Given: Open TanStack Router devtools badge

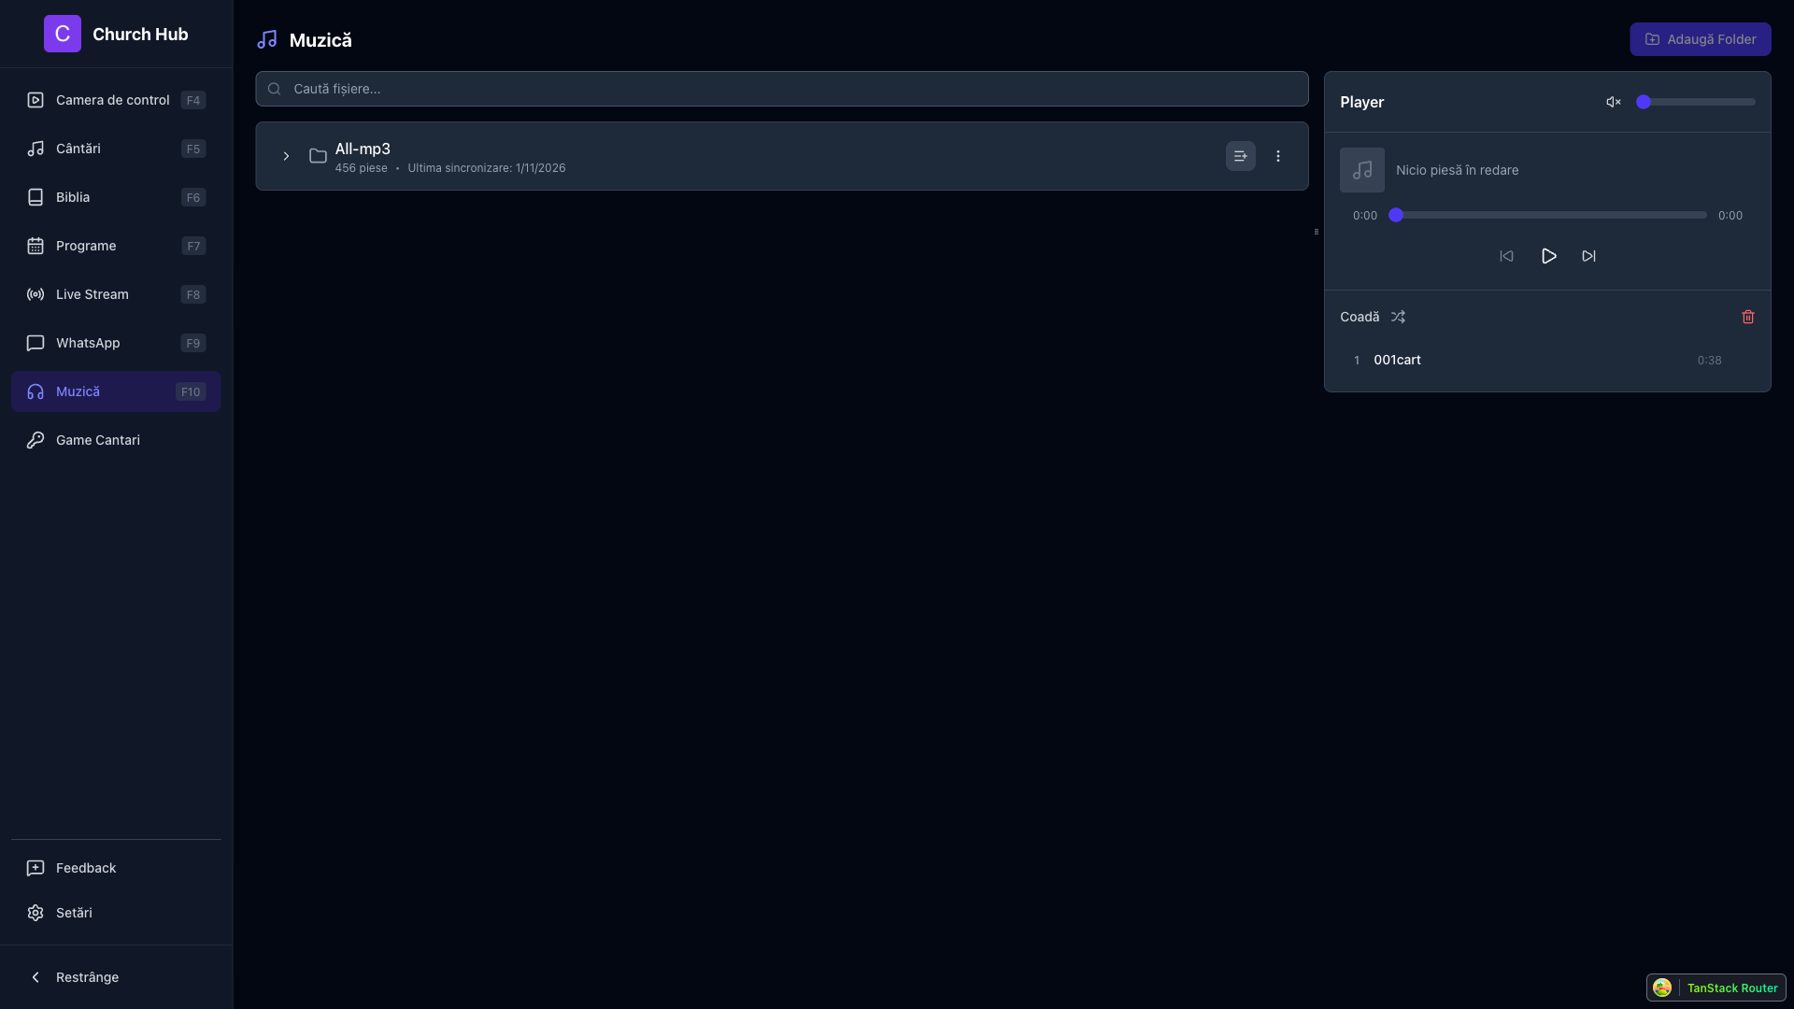Looking at the screenshot, I should click(x=1716, y=988).
